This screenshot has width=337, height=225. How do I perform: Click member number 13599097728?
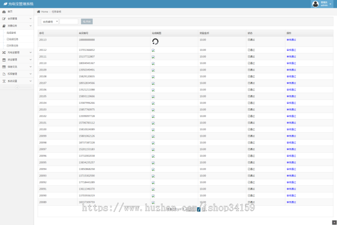(86, 116)
